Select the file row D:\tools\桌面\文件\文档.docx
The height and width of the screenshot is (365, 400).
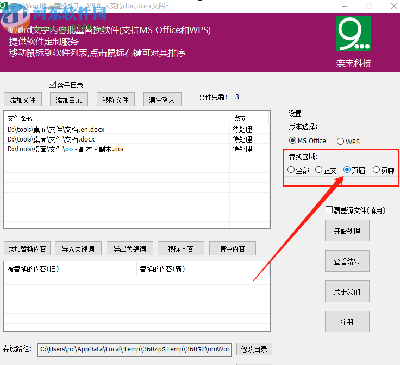coord(137,139)
